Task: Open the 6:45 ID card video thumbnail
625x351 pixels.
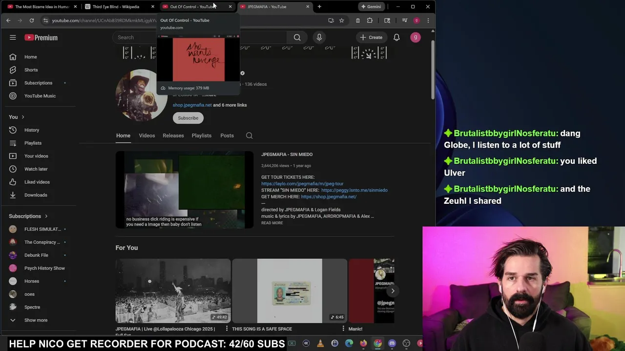Action: coord(290,291)
